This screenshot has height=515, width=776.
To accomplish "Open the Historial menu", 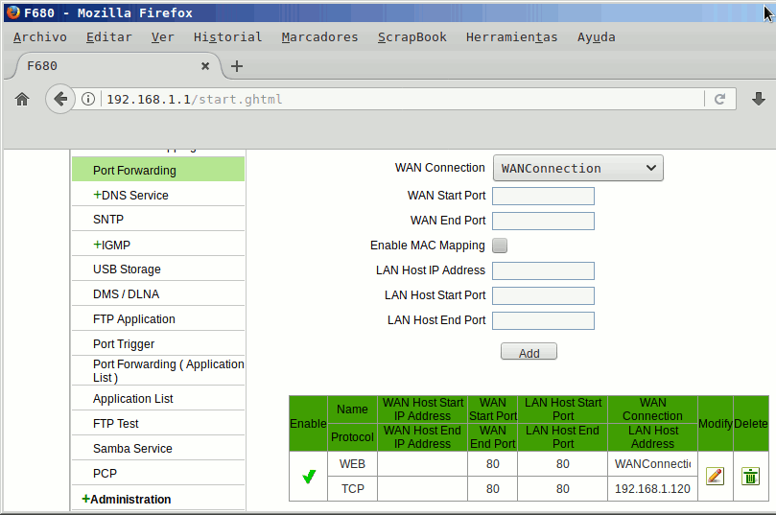I will click(x=227, y=37).
